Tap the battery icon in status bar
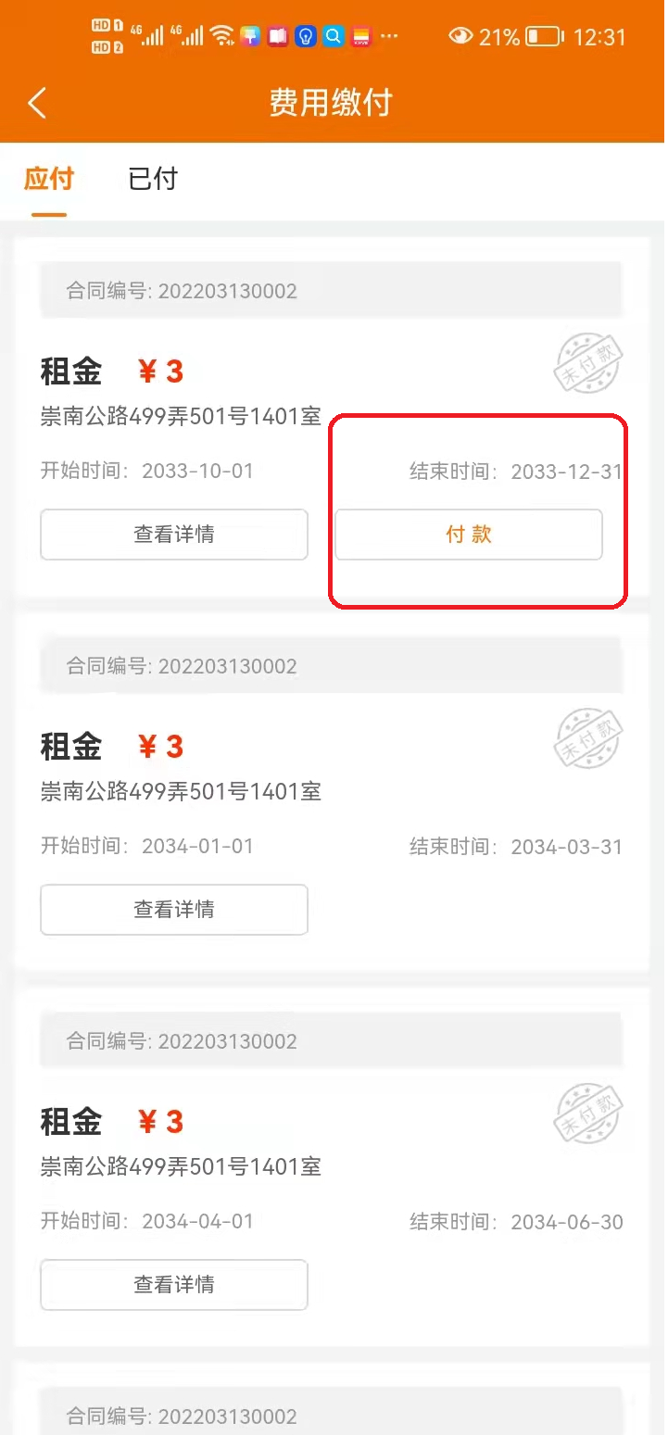668x1435 pixels. (544, 37)
